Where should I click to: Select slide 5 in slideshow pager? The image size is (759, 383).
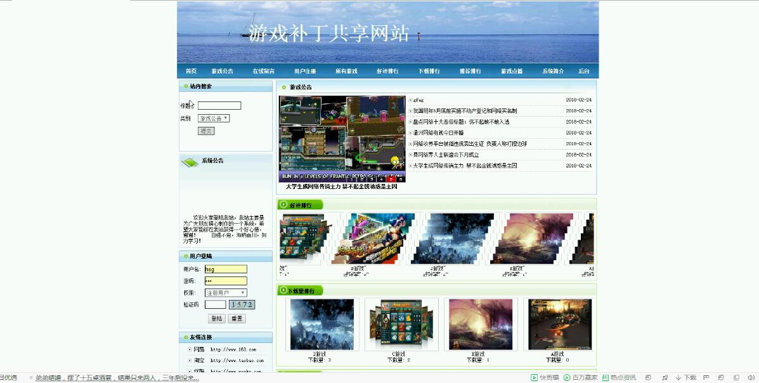pos(391,179)
